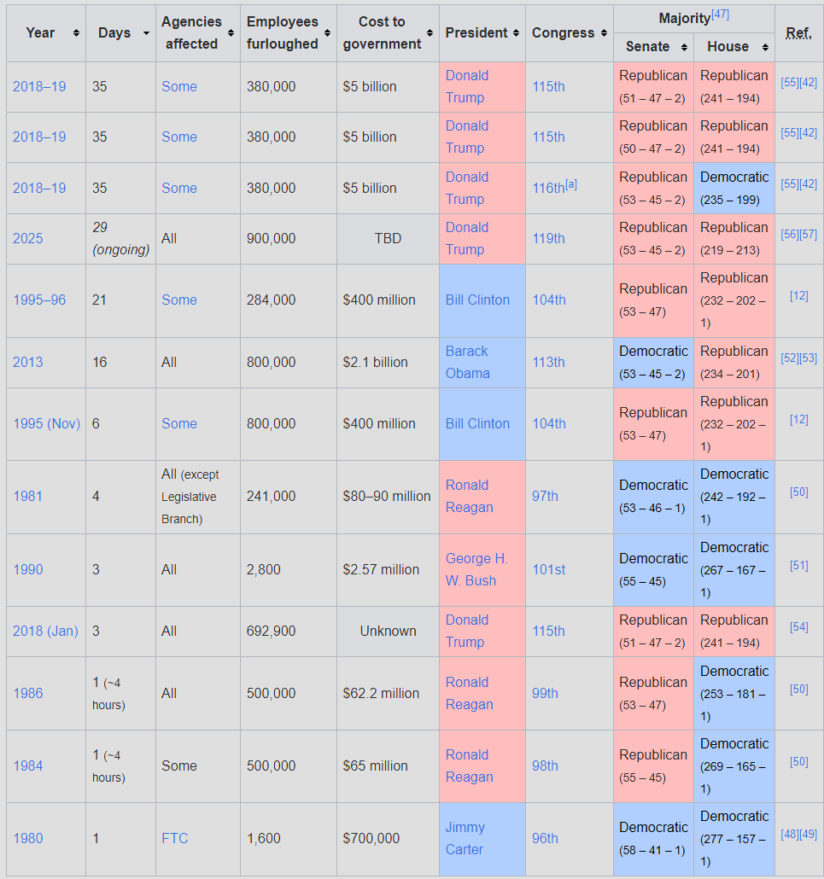Open reference [53] in 2013 row

point(809,358)
